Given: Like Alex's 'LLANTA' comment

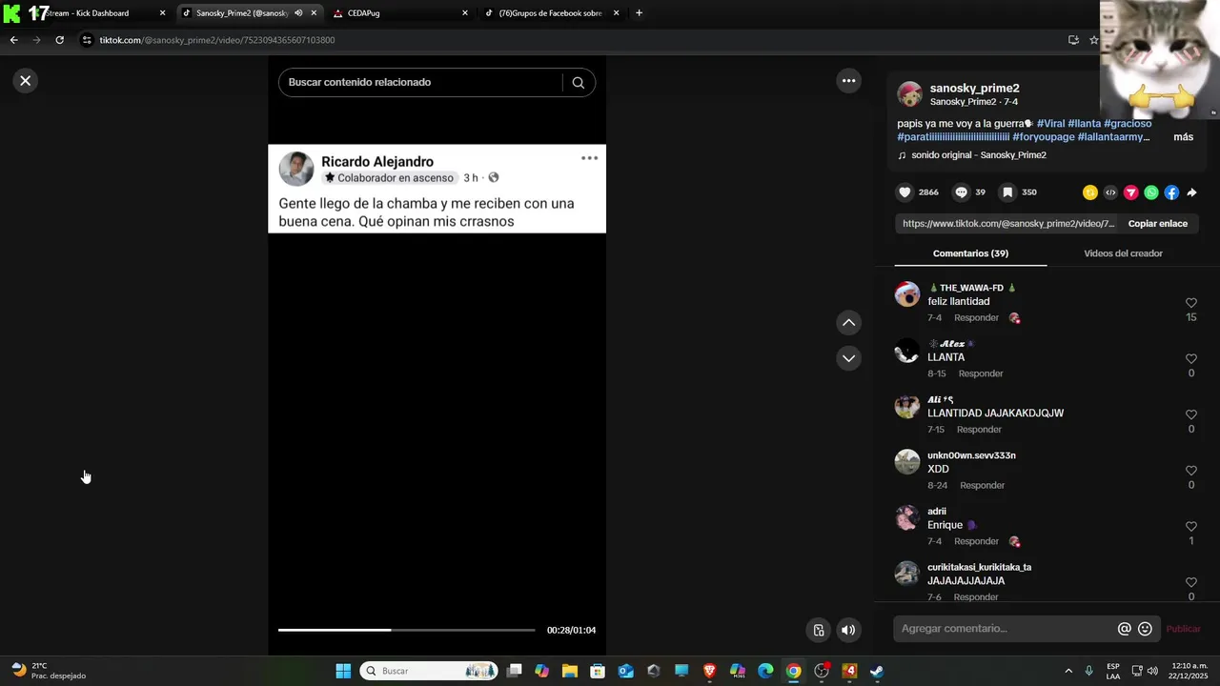Looking at the screenshot, I should (1190, 359).
